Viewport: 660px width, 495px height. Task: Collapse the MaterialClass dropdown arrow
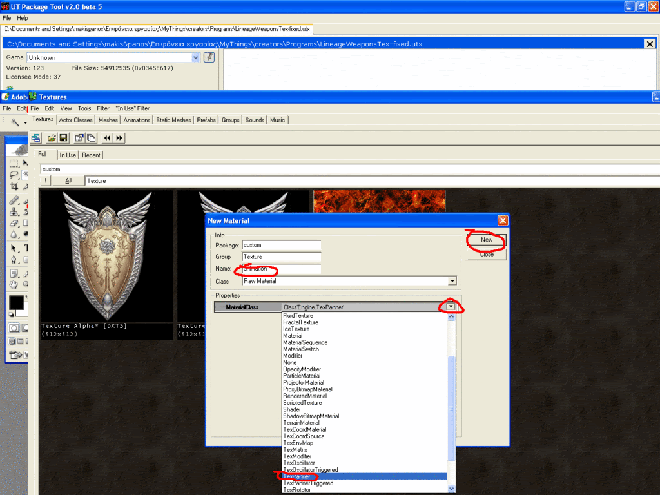click(x=451, y=307)
